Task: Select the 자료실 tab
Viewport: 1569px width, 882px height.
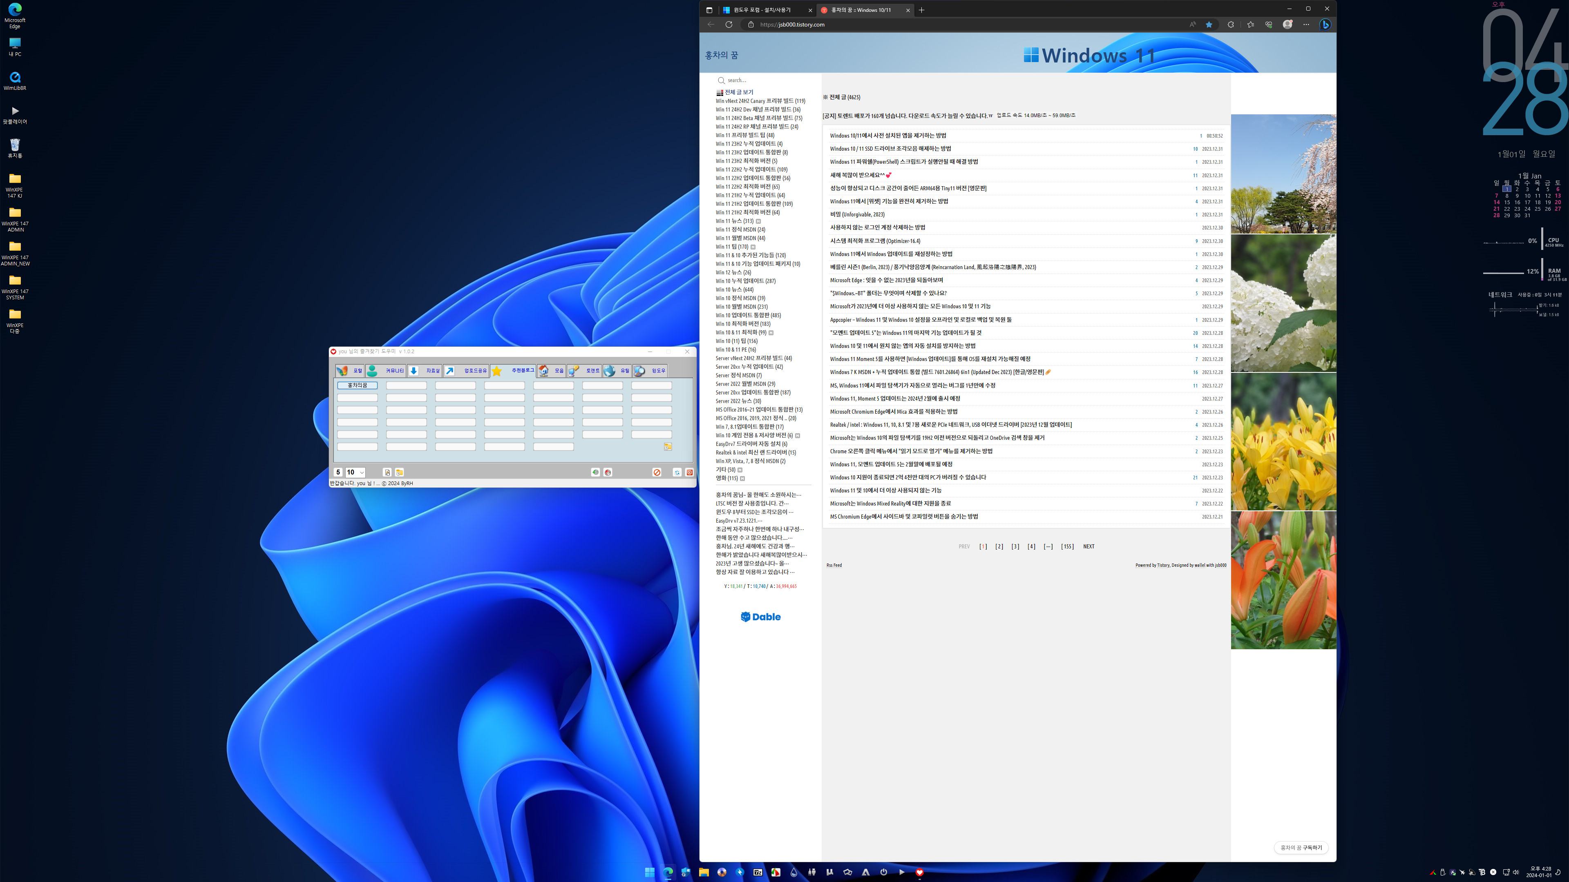Action: pos(425,371)
